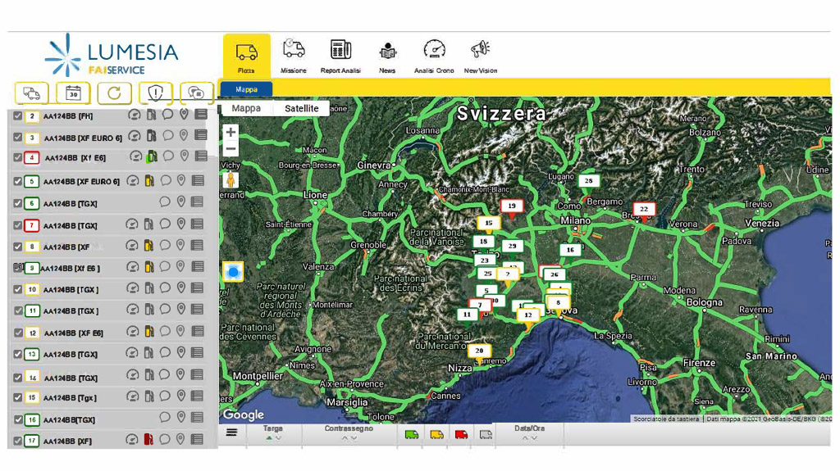Zoom in on the map
This screenshot has width=840, height=471.
231,132
